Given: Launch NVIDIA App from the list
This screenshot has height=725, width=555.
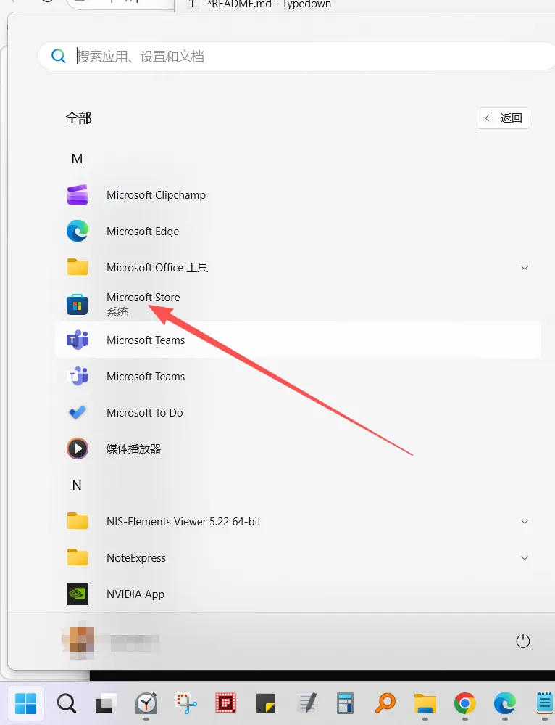Looking at the screenshot, I should pyautogui.click(x=298, y=594).
